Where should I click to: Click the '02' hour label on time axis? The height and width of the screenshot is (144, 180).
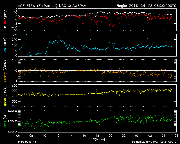click(150, 136)
